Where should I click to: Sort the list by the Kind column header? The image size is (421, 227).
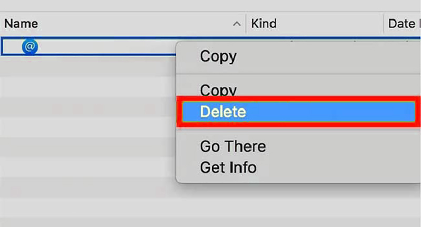pyautogui.click(x=264, y=24)
